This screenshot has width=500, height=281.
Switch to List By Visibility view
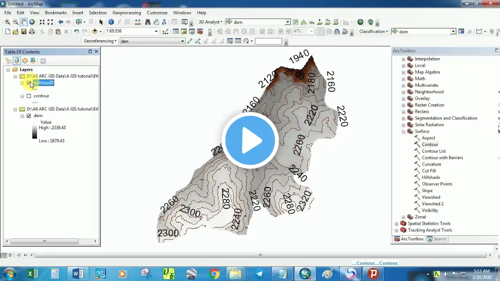point(25,60)
